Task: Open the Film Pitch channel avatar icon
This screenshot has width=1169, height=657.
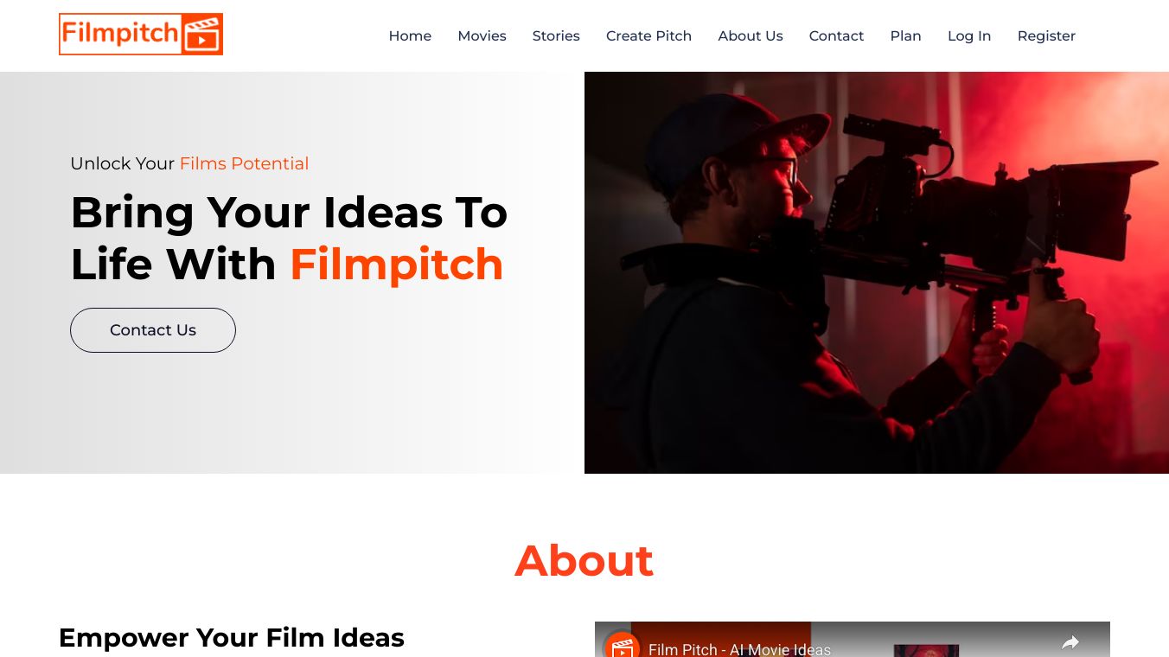Action: 621,646
